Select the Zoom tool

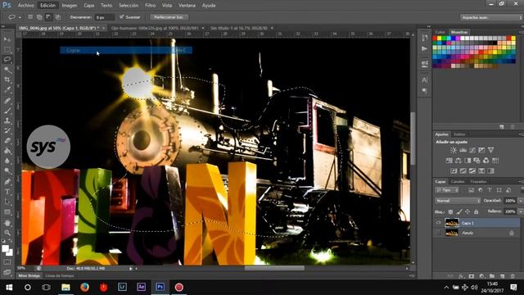[x=7, y=233]
